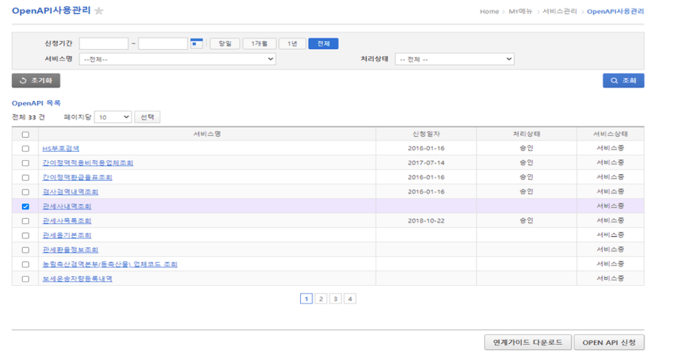Open the 간이정액환급율표조회 service link
This screenshot has width=675, height=363.
[77, 178]
